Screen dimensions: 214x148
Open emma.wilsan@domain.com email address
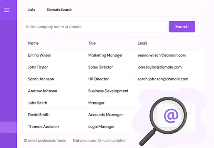(x=162, y=55)
